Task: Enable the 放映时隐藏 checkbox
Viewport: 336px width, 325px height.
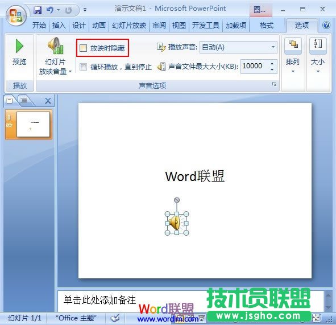Action: pyautogui.click(x=84, y=48)
